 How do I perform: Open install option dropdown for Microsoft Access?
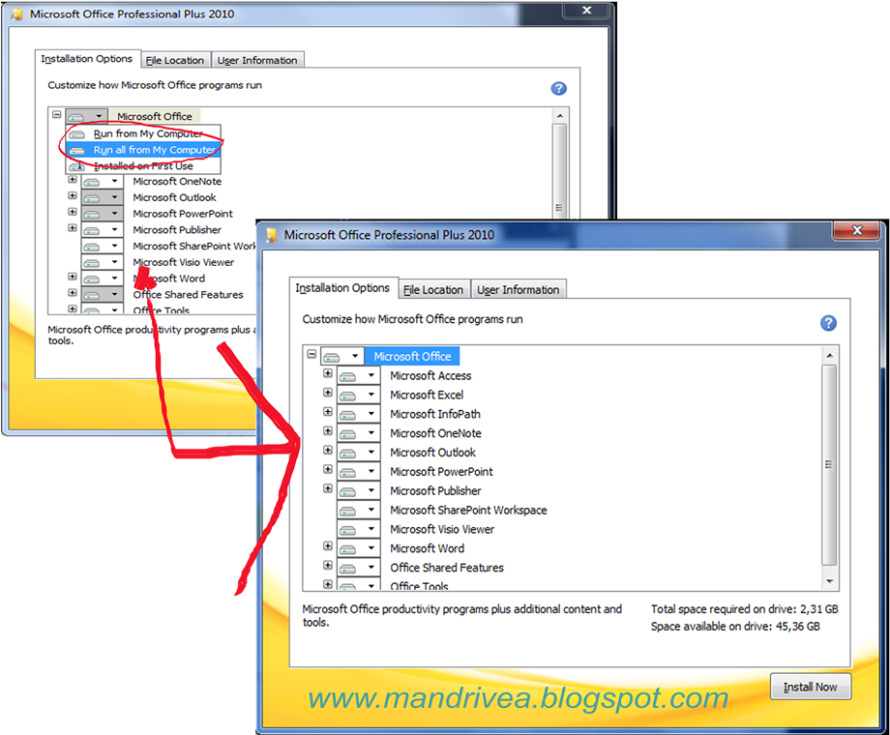point(359,376)
